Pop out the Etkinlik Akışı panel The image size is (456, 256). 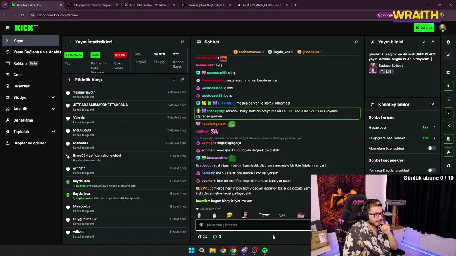(x=182, y=80)
